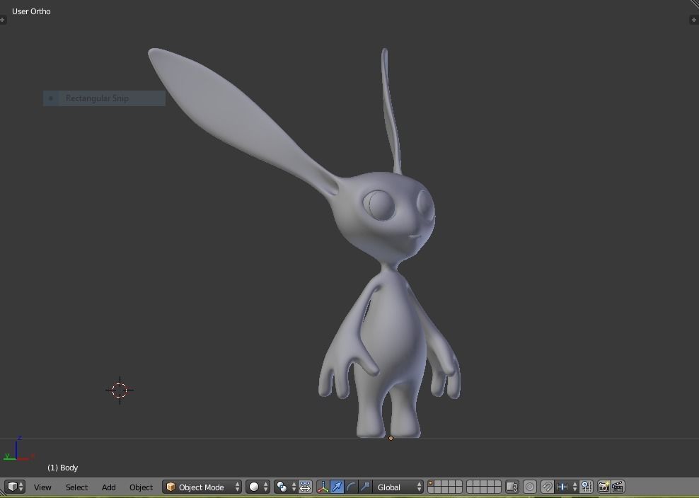Image resolution: width=699 pixels, height=498 pixels.
Task: Toggle manipulate center points only
Action: 305,487
